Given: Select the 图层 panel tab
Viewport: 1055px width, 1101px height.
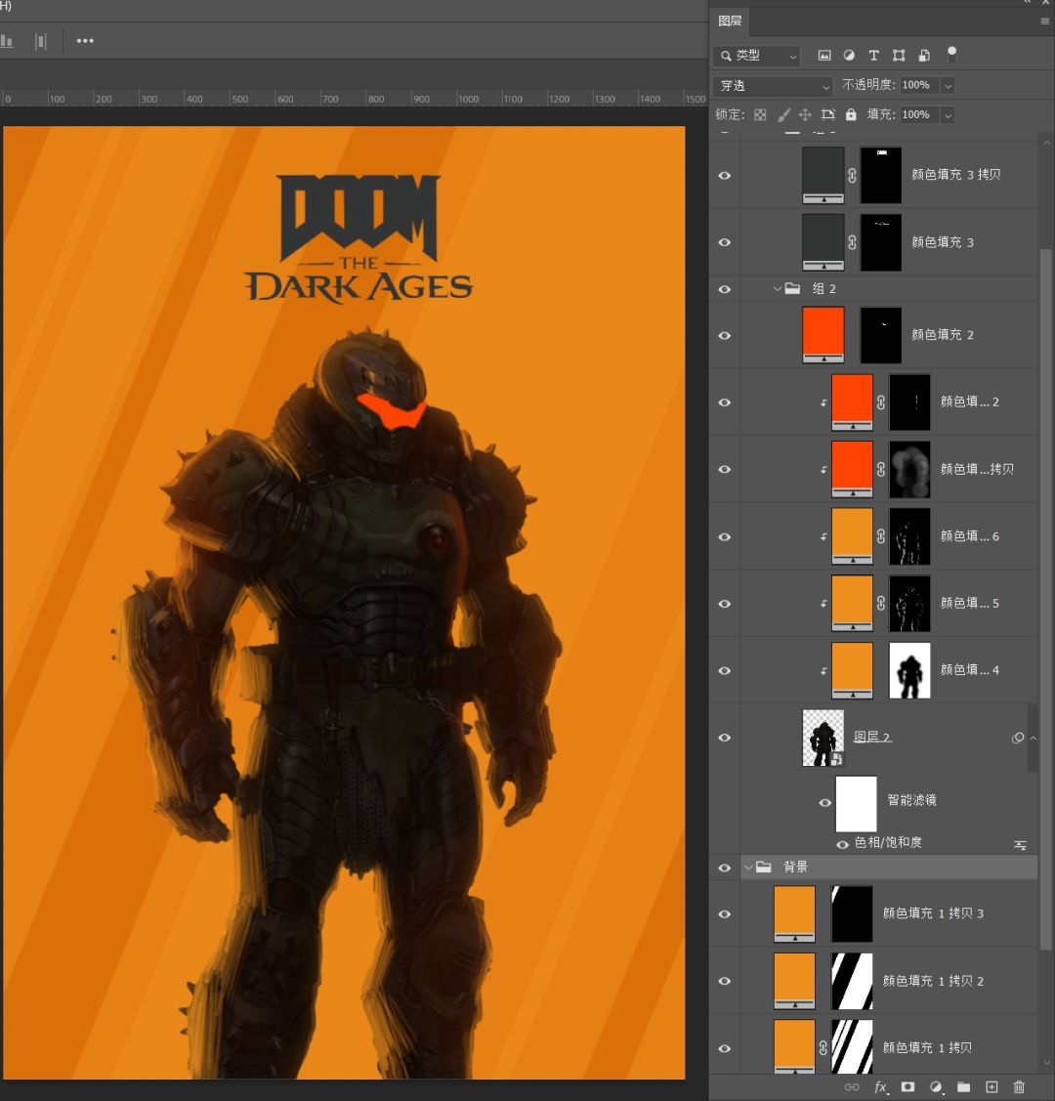Looking at the screenshot, I should tap(730, 21).
